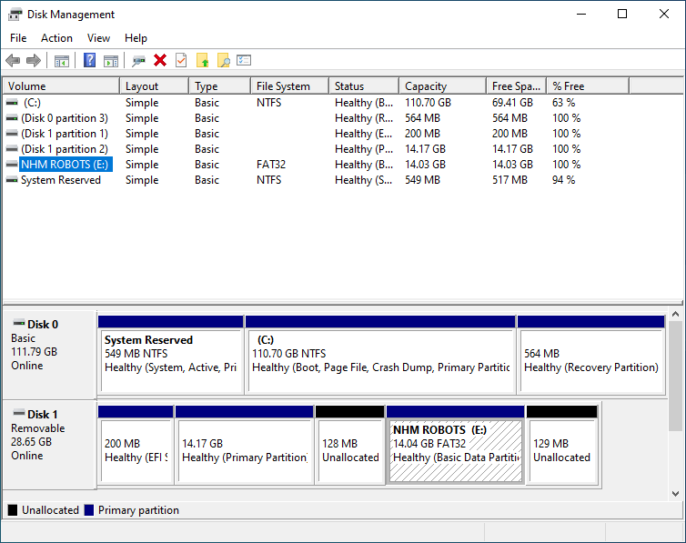The width and height of the screenshot is (686, 543).
Task: Click the Connect drive toolbar icon
Action: coord(138,61)
